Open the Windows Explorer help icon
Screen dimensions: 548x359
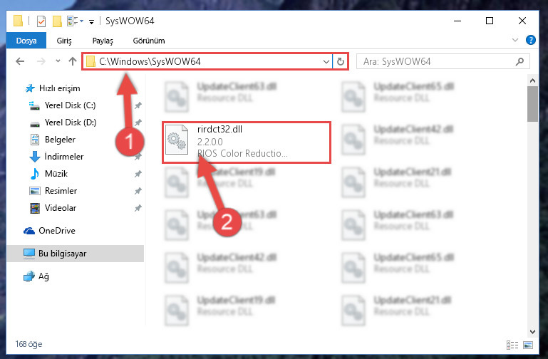pyautogui.click(x=530, y=40)
